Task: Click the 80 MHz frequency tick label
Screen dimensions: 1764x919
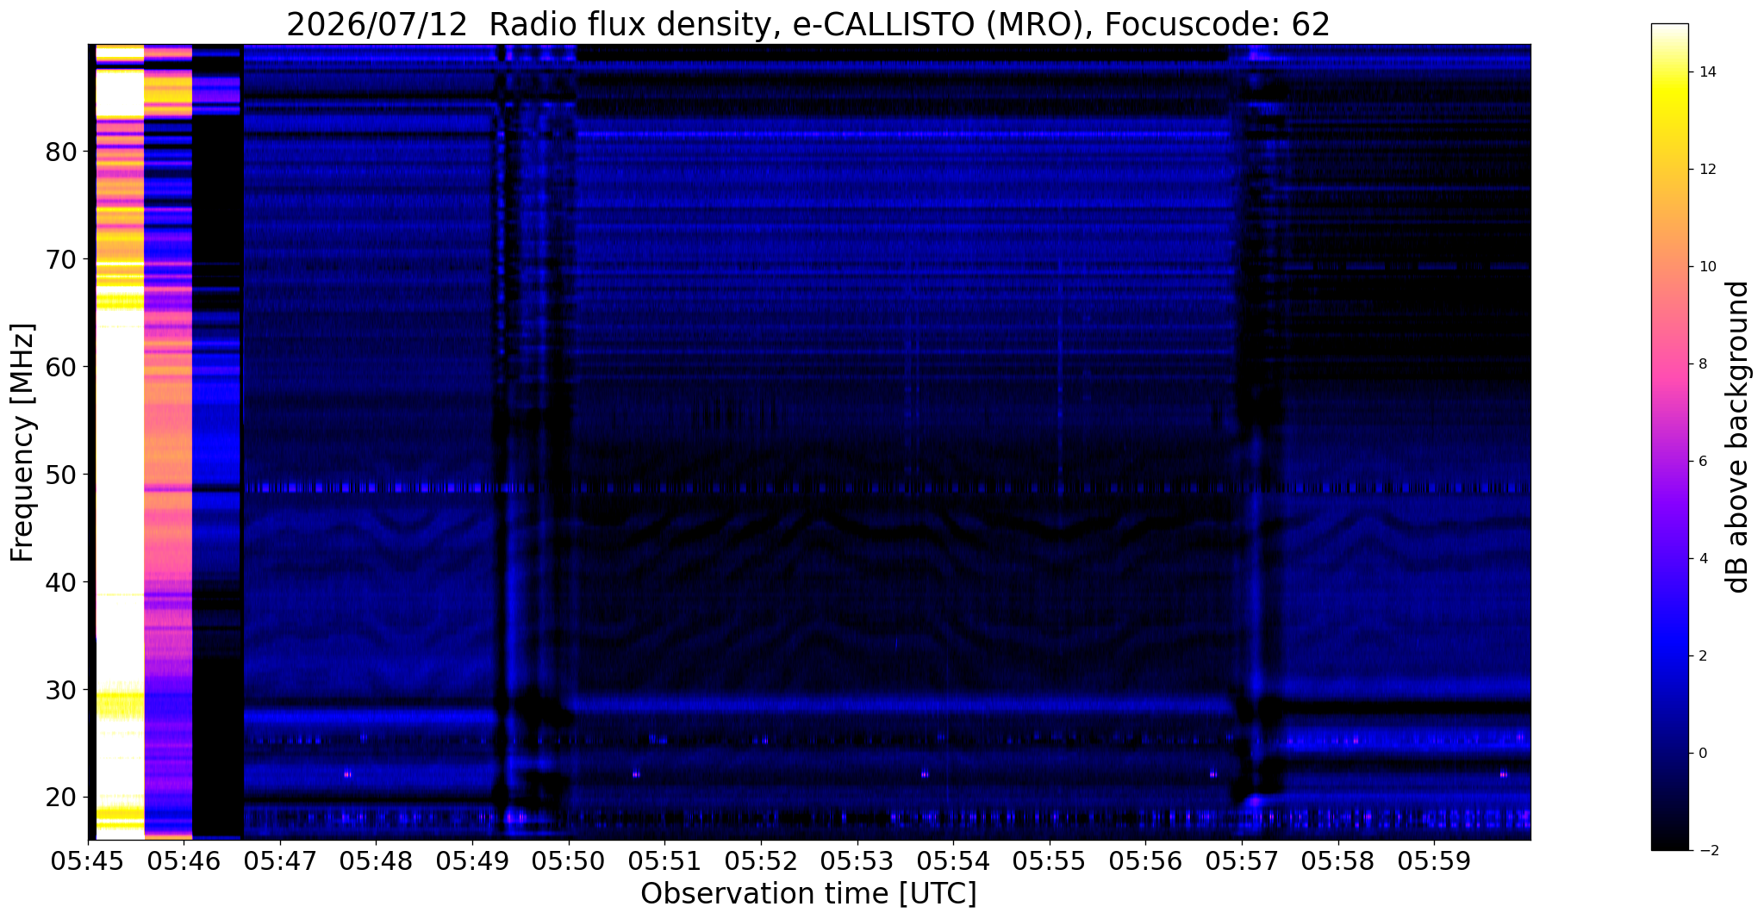Action: click(x=60, y=152)
